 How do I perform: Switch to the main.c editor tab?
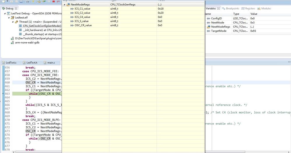49,63
